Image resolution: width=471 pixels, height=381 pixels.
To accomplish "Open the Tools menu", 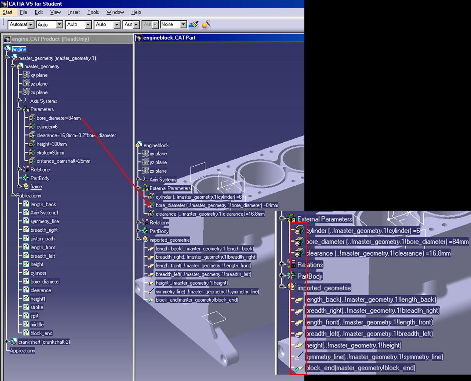I will [93, 12].
